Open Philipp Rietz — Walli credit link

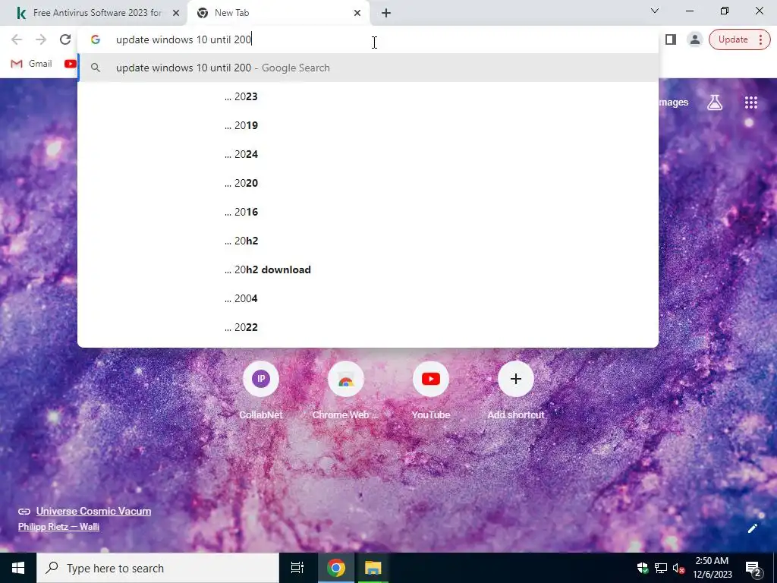[58, 527]
